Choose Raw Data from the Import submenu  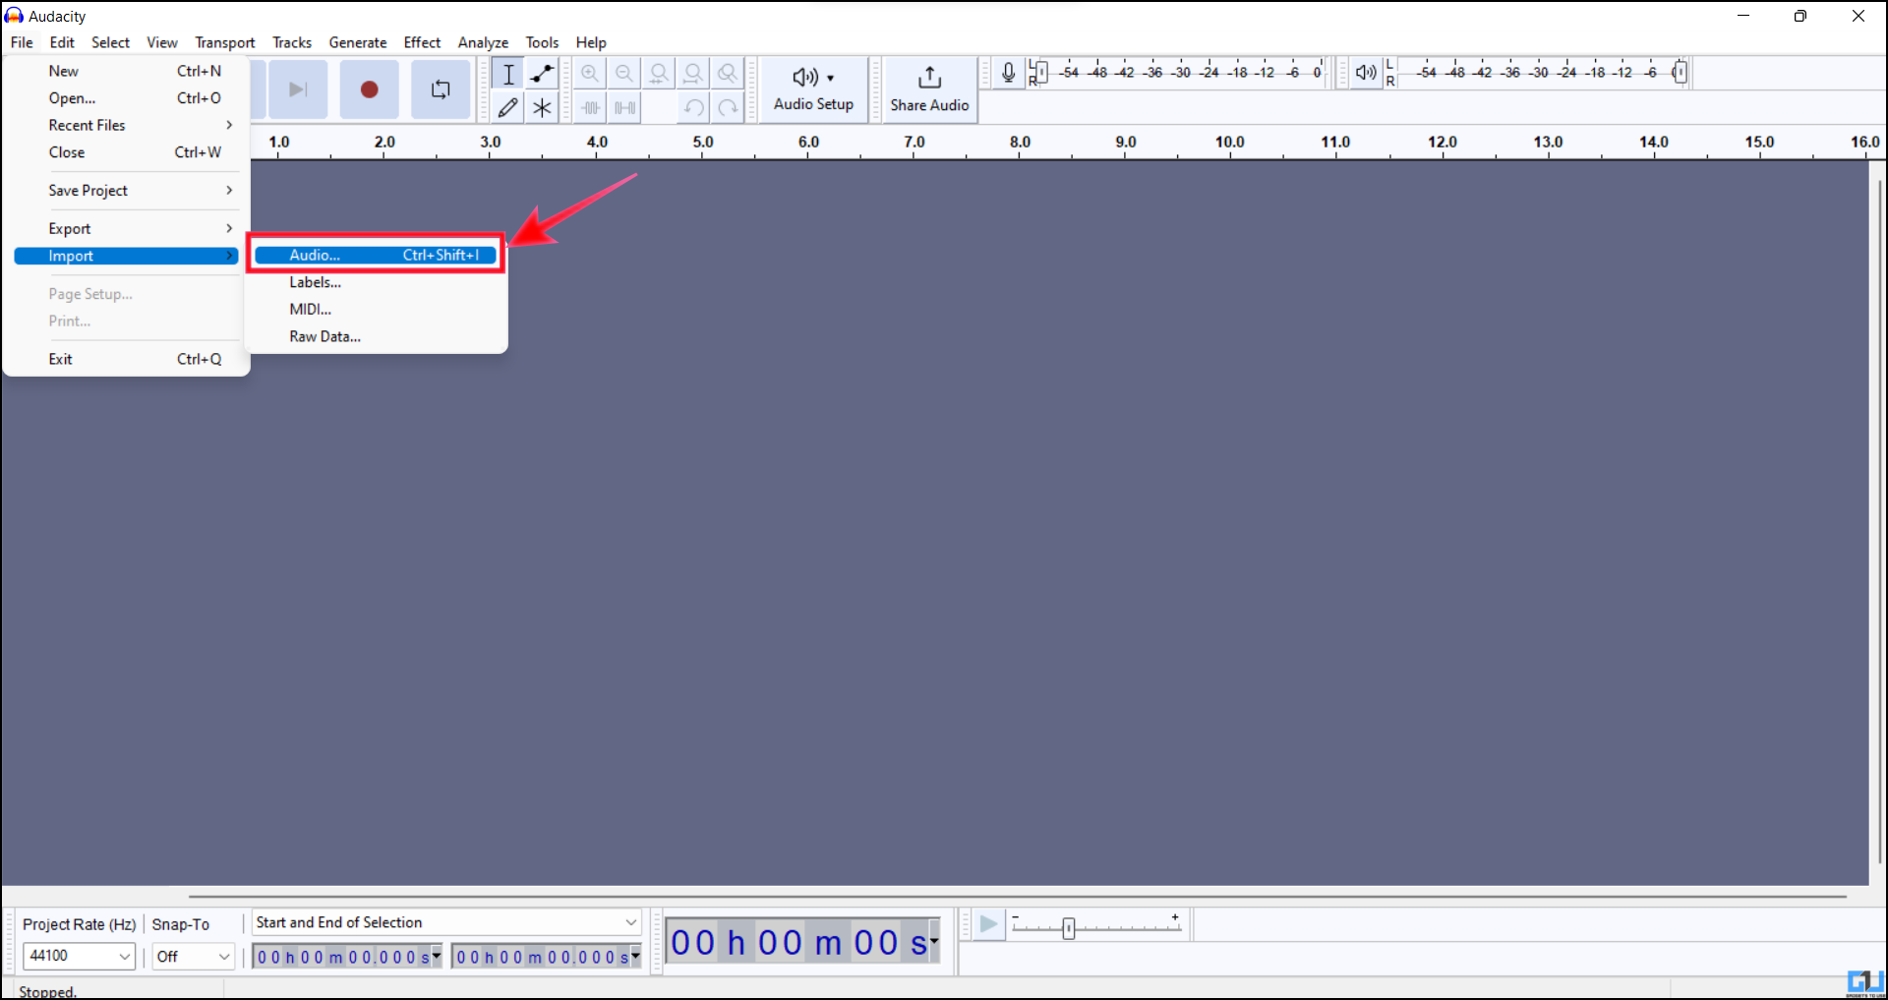tap(324, 336)
